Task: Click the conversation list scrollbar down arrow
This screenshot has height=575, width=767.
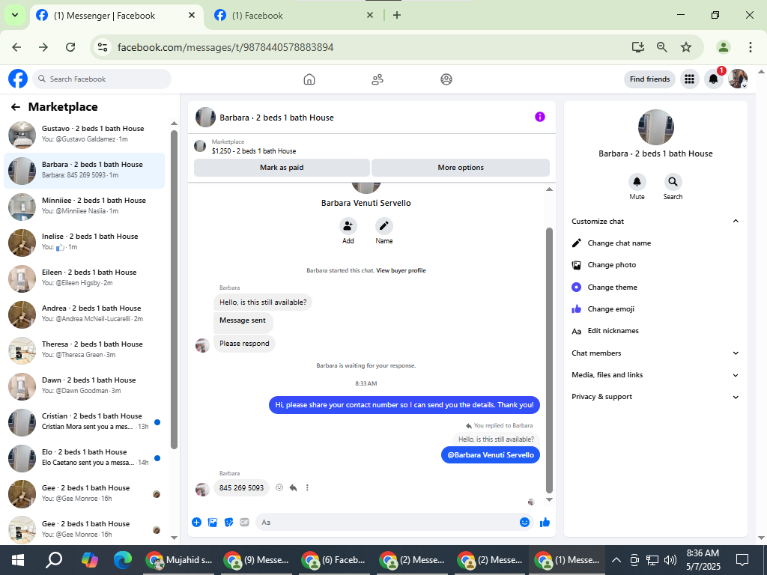Action: (174, 538)
